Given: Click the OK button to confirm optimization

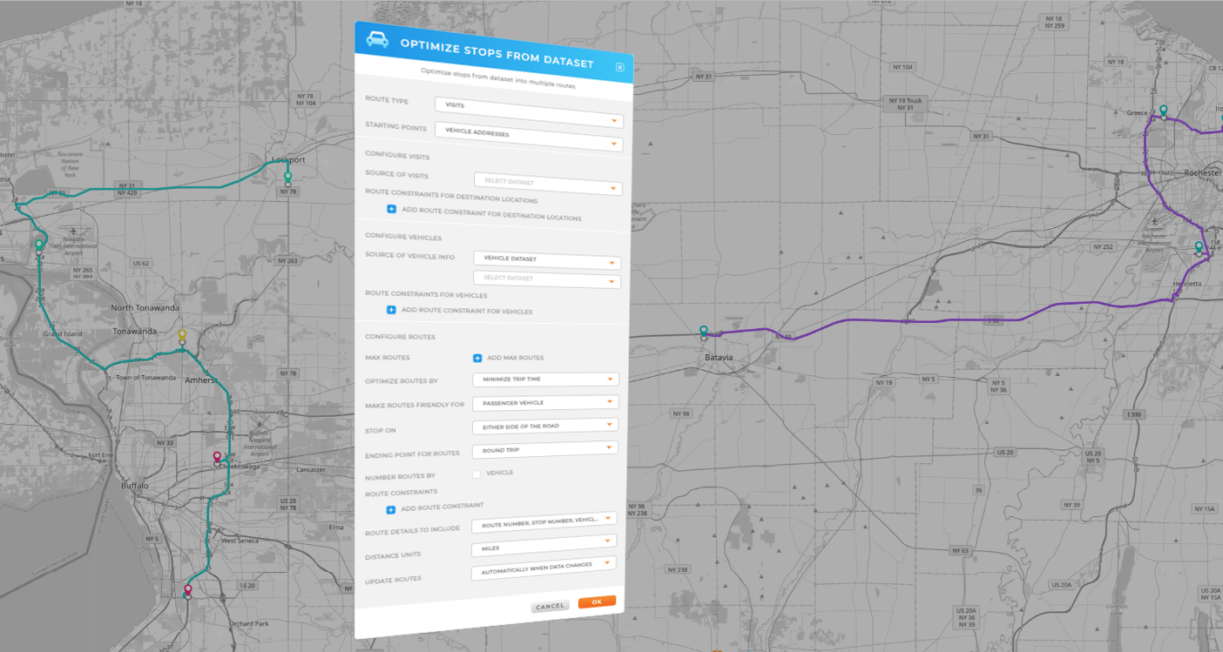Looking at the screenshot, I should click(597, 602).
